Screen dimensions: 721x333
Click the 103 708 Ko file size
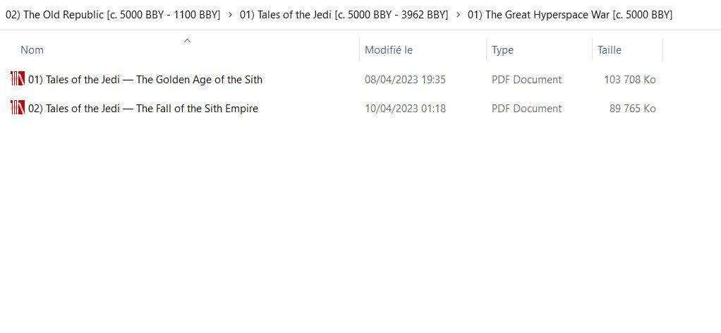tap(630, 80)
